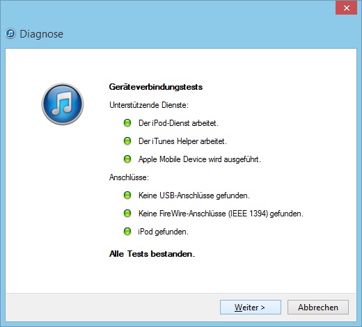Close the Diagnose window

point(346,8)
